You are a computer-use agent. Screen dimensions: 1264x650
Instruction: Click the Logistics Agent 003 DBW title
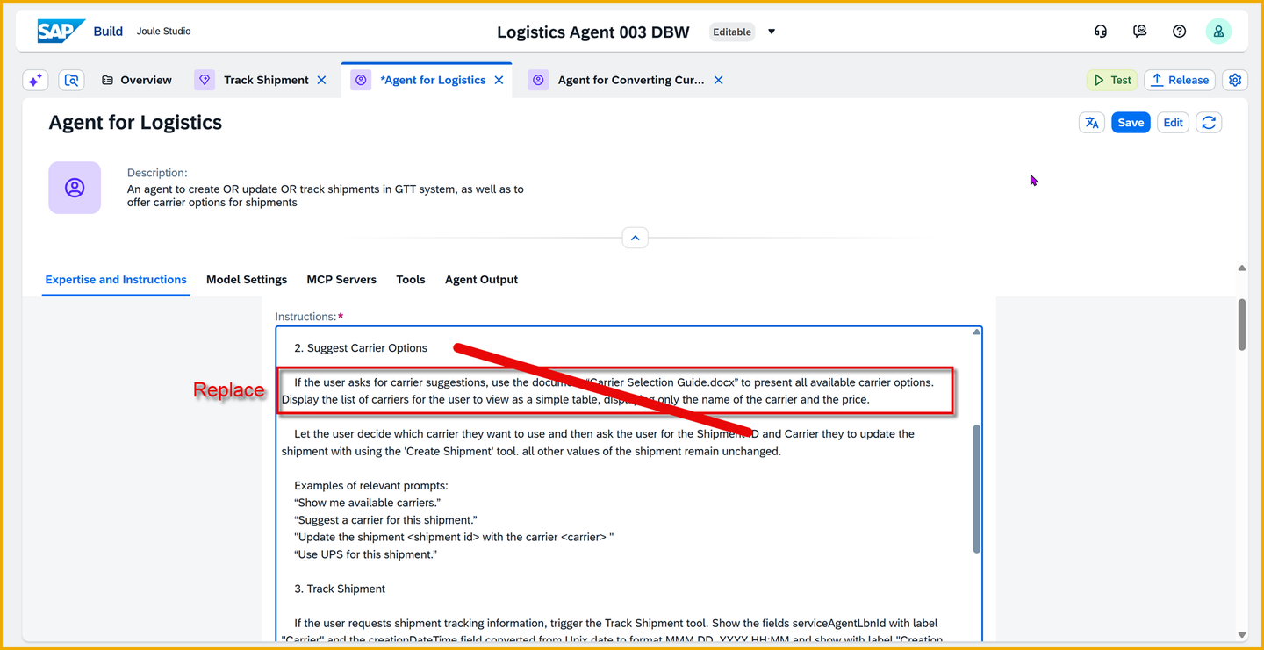[593, 32]
